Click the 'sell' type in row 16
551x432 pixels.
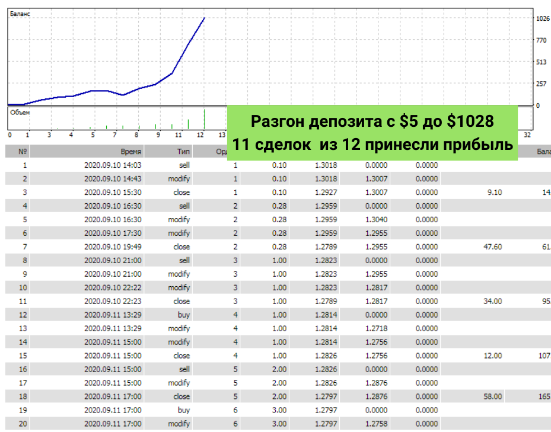[x=184, y=370]
